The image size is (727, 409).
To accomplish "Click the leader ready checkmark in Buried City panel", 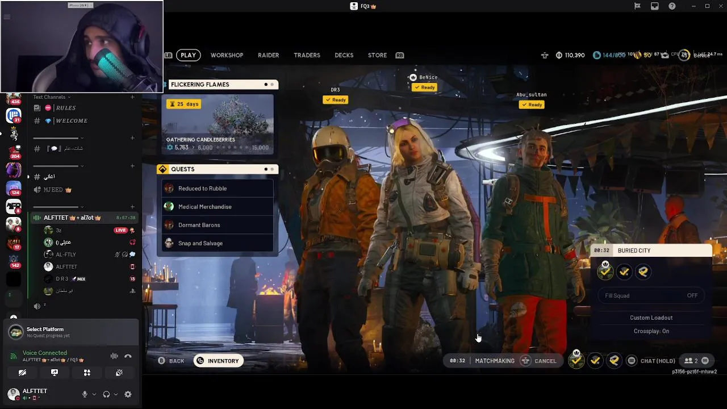I will pos(605,271).
